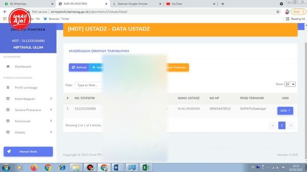Click the Dashboard home icon in sidebar
The image size is (307, 172).
(8, 66)
